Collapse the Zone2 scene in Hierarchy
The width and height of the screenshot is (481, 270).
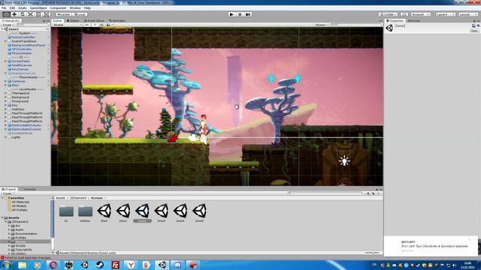pyautogui.click(x=2, y=29)
